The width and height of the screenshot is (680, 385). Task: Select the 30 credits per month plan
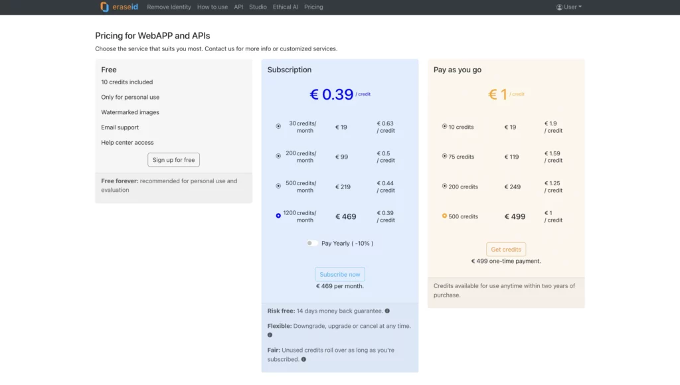(x=278, y=125)
